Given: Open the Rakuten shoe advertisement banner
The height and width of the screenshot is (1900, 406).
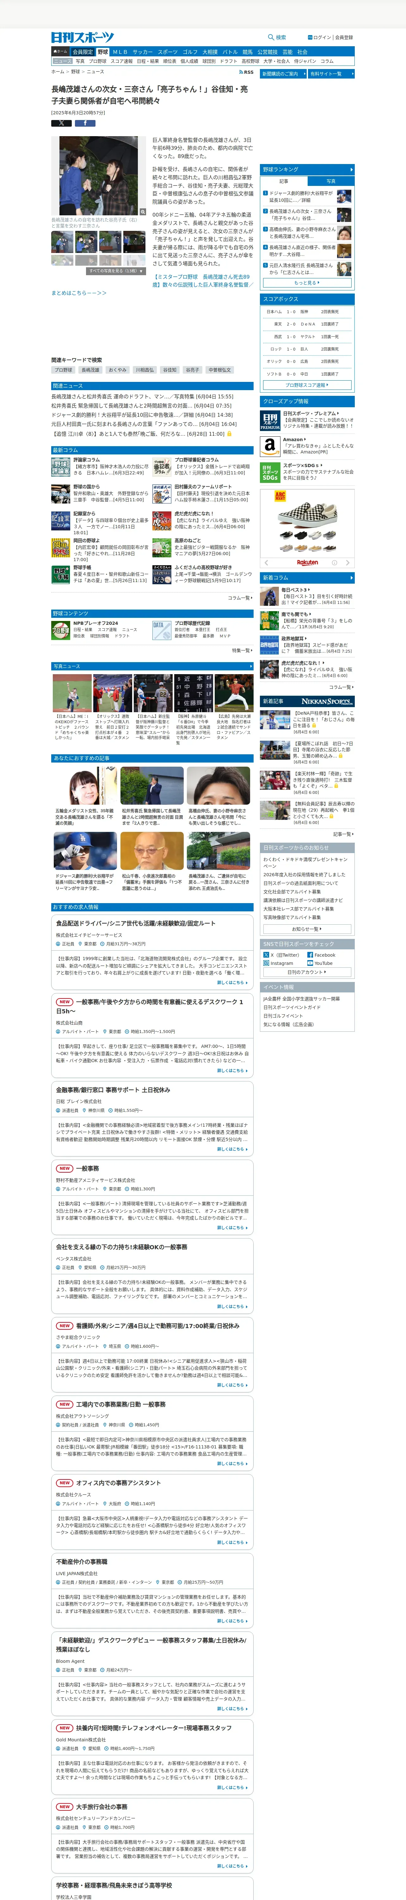Looking at the screenshot, I should (307, 528).
